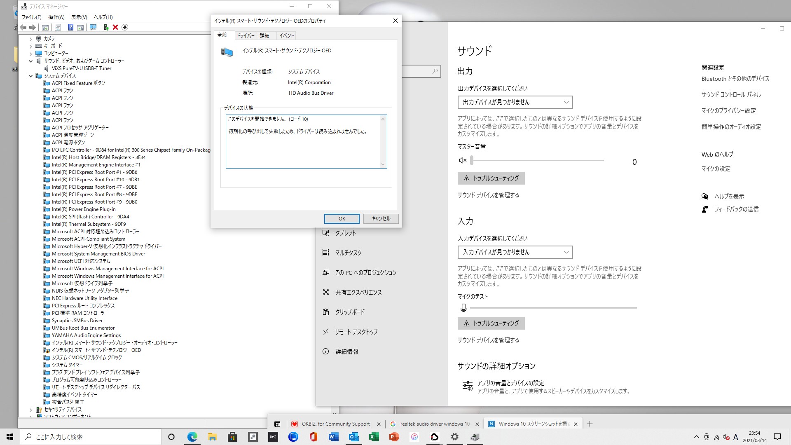Image resolution: width=791 pixels, height=445 pixels.
Task: Switch to realtek audio driver windows 10 browser tab
Action: pyautogui.click(x=434, y=424)
